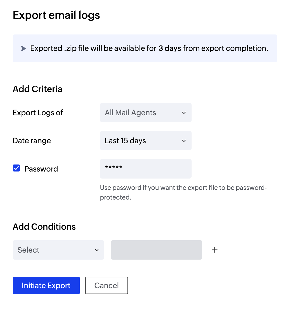Uncheck the Password checkbox
The height and width of the screenshot is (328, 291).
[x=16, y=168]
